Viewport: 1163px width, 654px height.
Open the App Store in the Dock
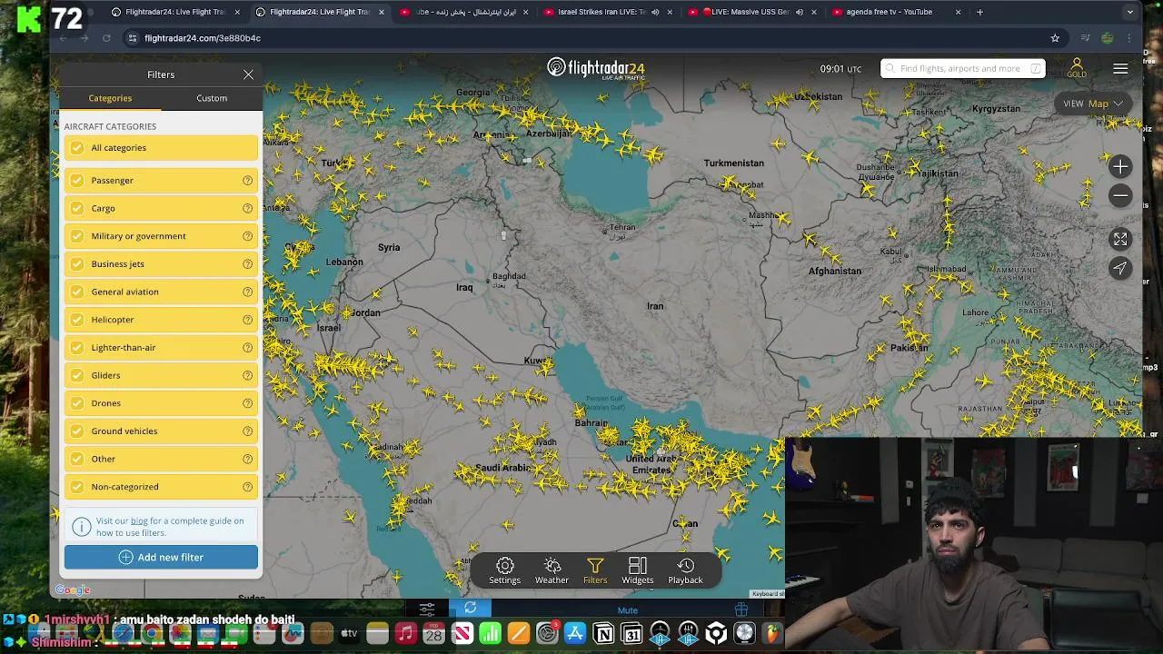(575, 634)
